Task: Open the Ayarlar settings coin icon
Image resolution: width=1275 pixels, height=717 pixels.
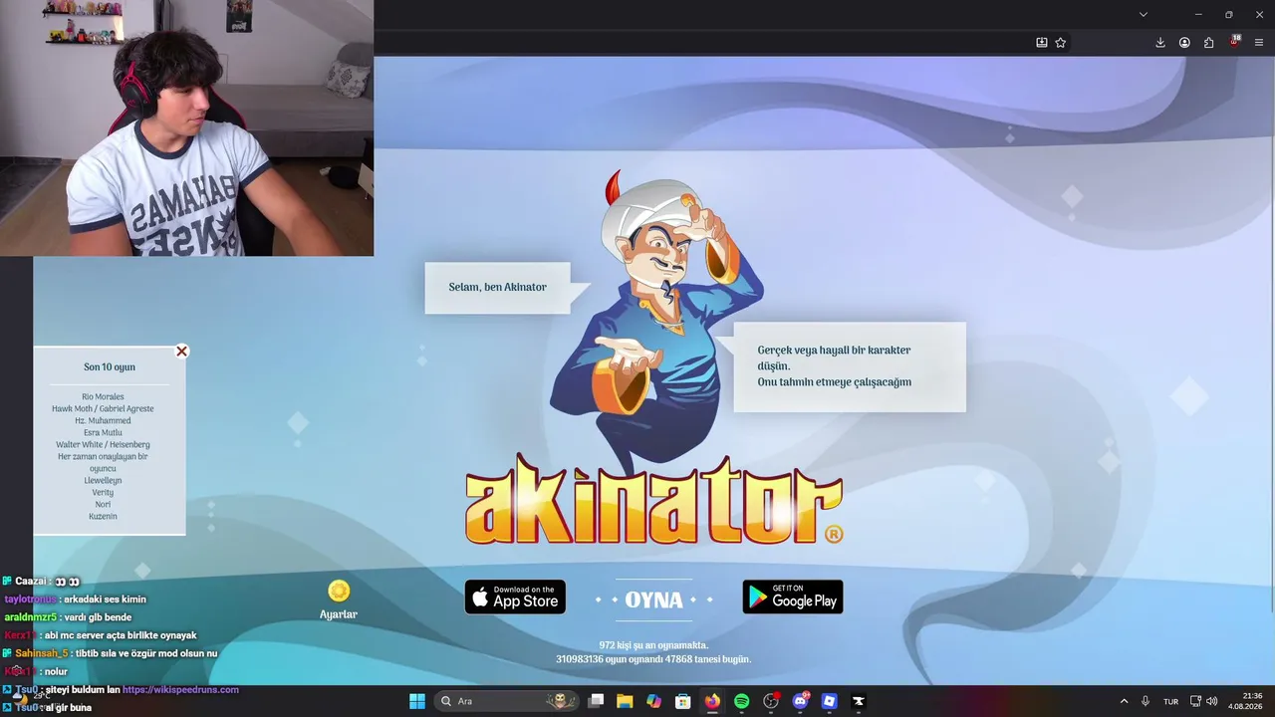Action: pos(339,592)
